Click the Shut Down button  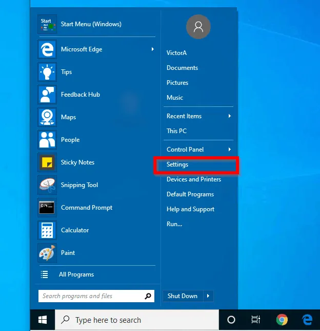coord(183,296)
